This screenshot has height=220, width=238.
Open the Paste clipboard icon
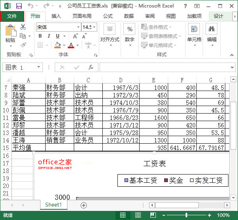click(x=10, y=32)
